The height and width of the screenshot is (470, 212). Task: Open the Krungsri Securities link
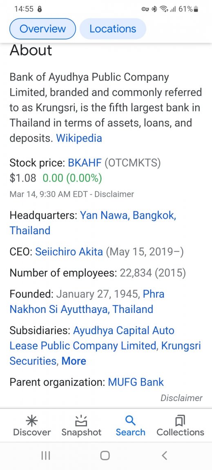tap(105, 353)
